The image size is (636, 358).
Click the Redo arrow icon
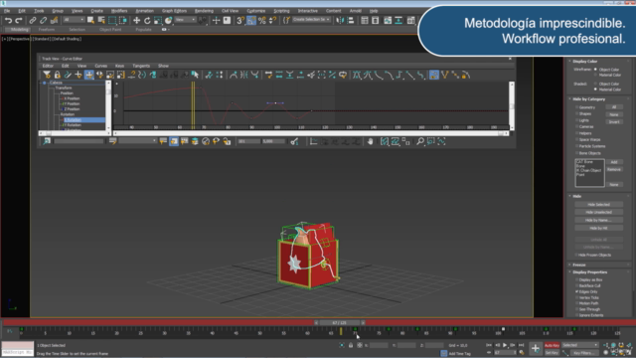pyautogui.click(x=19, y=20)
